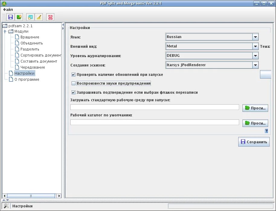Click the standard environment path field
276x211 pixels.
pos(155,107)
